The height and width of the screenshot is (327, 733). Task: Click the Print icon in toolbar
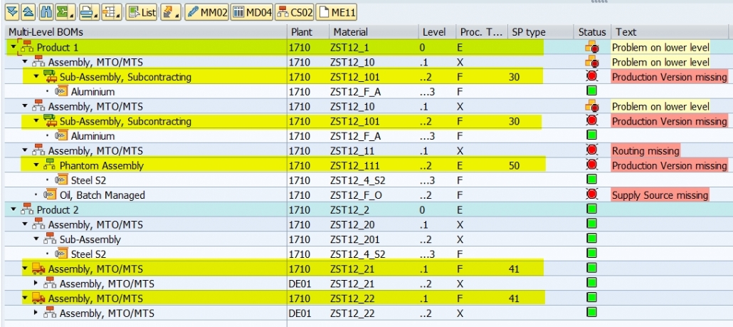point(85,13)
